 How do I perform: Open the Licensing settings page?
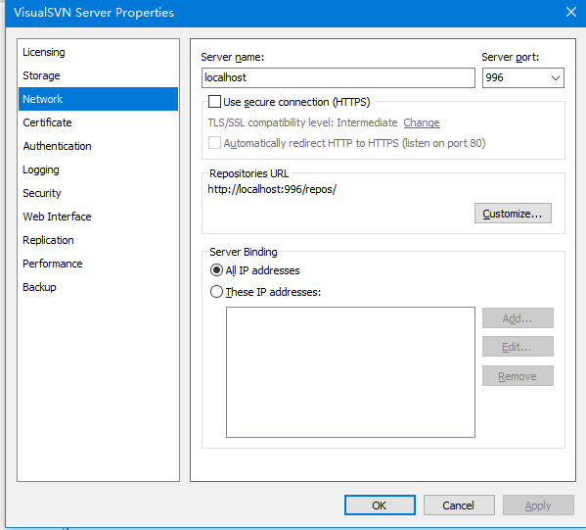[98, 52]
